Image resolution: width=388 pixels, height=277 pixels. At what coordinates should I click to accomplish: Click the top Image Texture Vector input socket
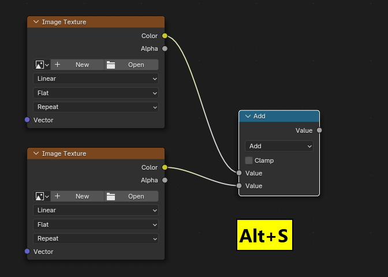[x=27, y=120]
